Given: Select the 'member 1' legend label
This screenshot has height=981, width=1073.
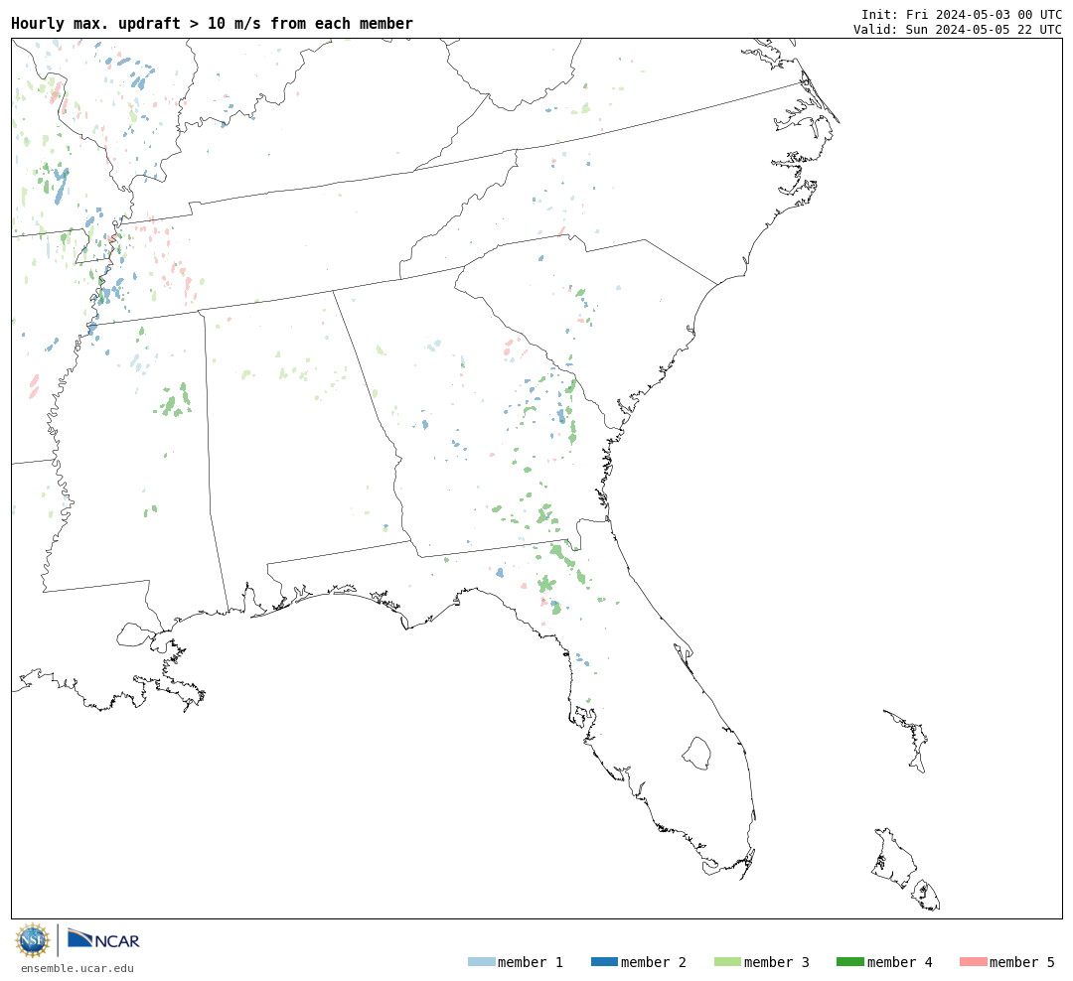Looking at the screenshot, I should click(531, 962).
